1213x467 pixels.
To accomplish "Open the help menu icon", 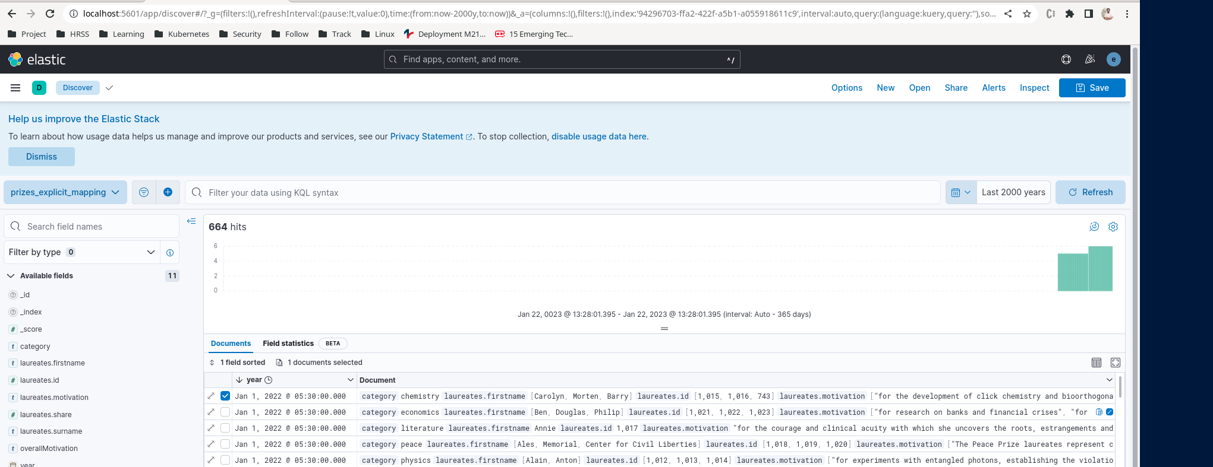I will (1066, 59).
